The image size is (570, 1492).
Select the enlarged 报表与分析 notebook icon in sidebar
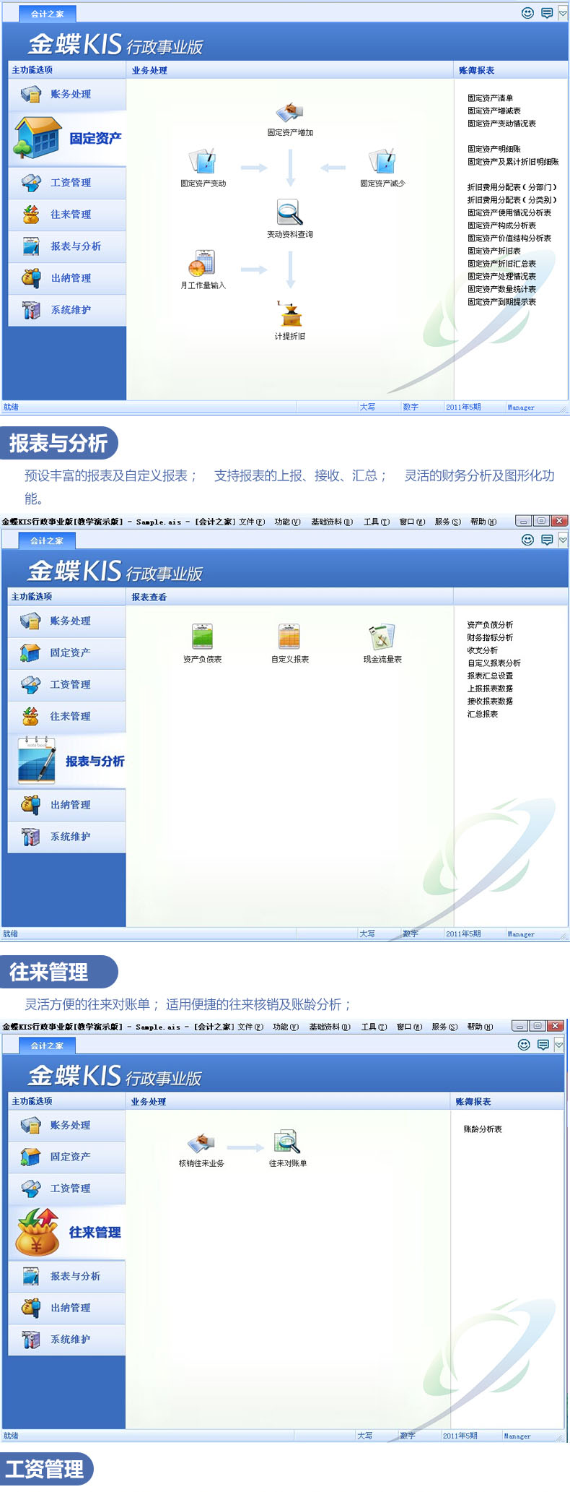(37, 760)
